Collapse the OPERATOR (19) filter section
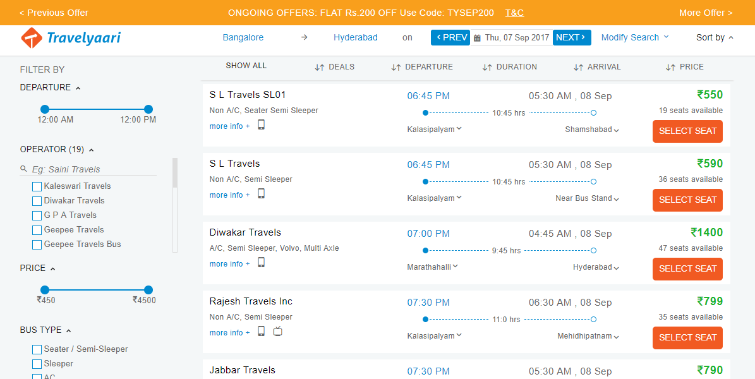Screen dimensions: 755x379 tap(57, 150)
